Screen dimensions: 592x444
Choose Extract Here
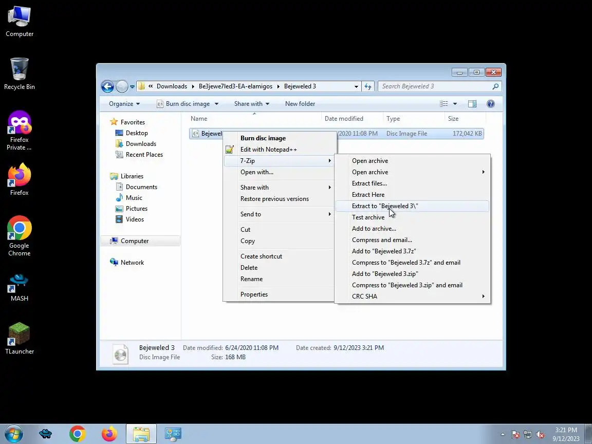pyautogui.click(x=412, y=195)
